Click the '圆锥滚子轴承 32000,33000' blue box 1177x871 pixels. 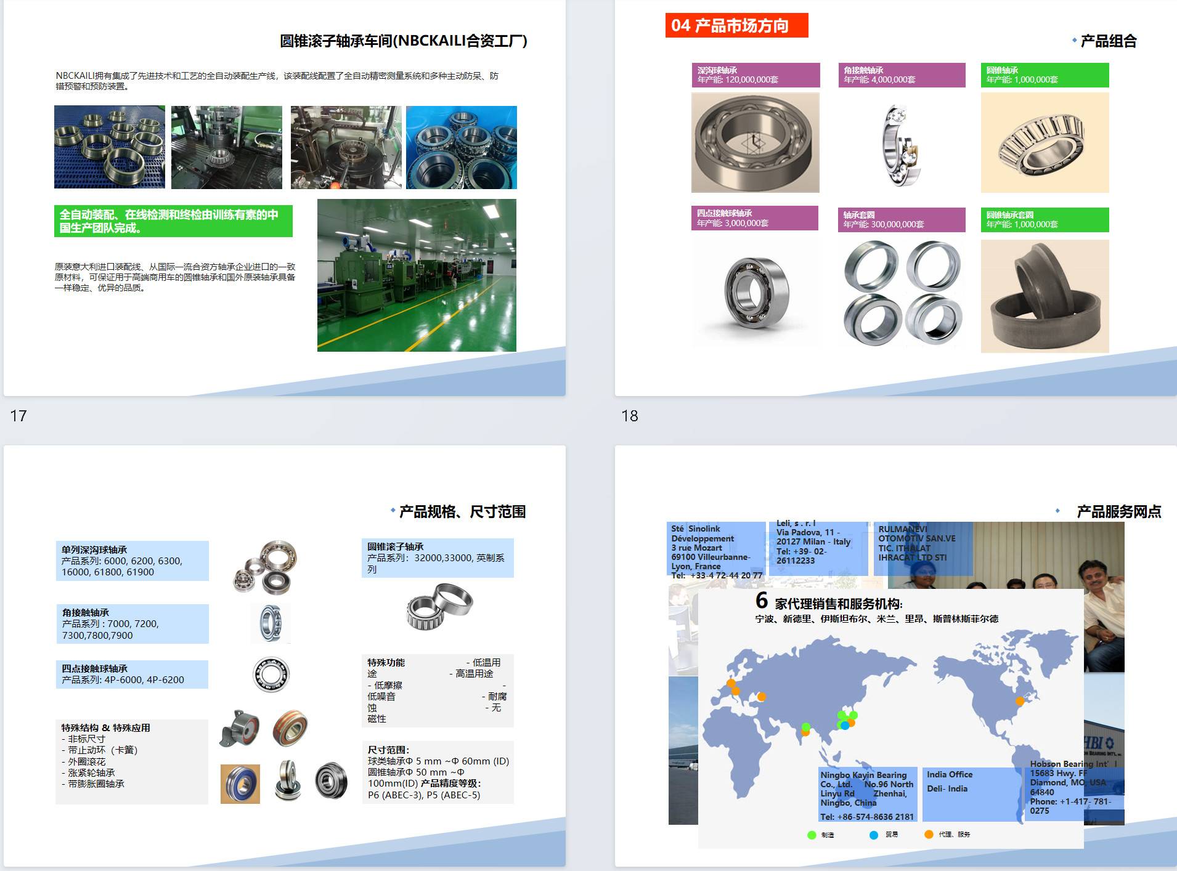[x=438, y=558]
